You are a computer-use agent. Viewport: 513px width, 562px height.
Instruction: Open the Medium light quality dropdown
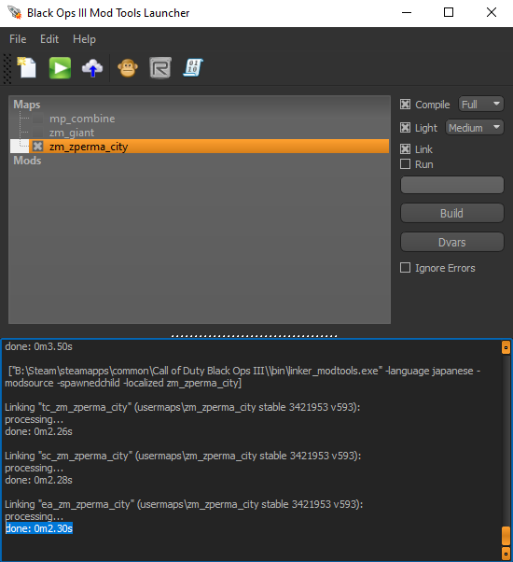click(475, 128)
